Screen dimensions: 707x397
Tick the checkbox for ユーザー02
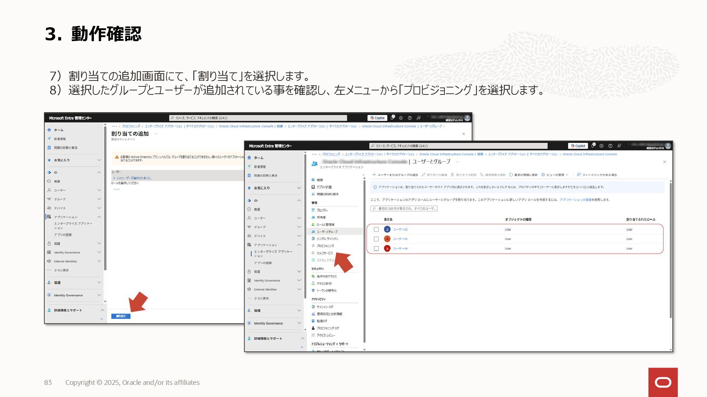[x=376, y=229]
